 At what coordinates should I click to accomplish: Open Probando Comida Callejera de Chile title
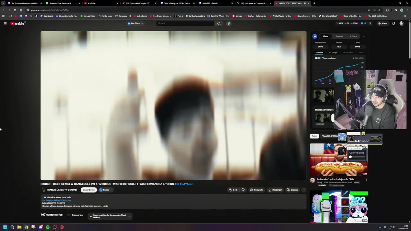[x=335, y=180]
